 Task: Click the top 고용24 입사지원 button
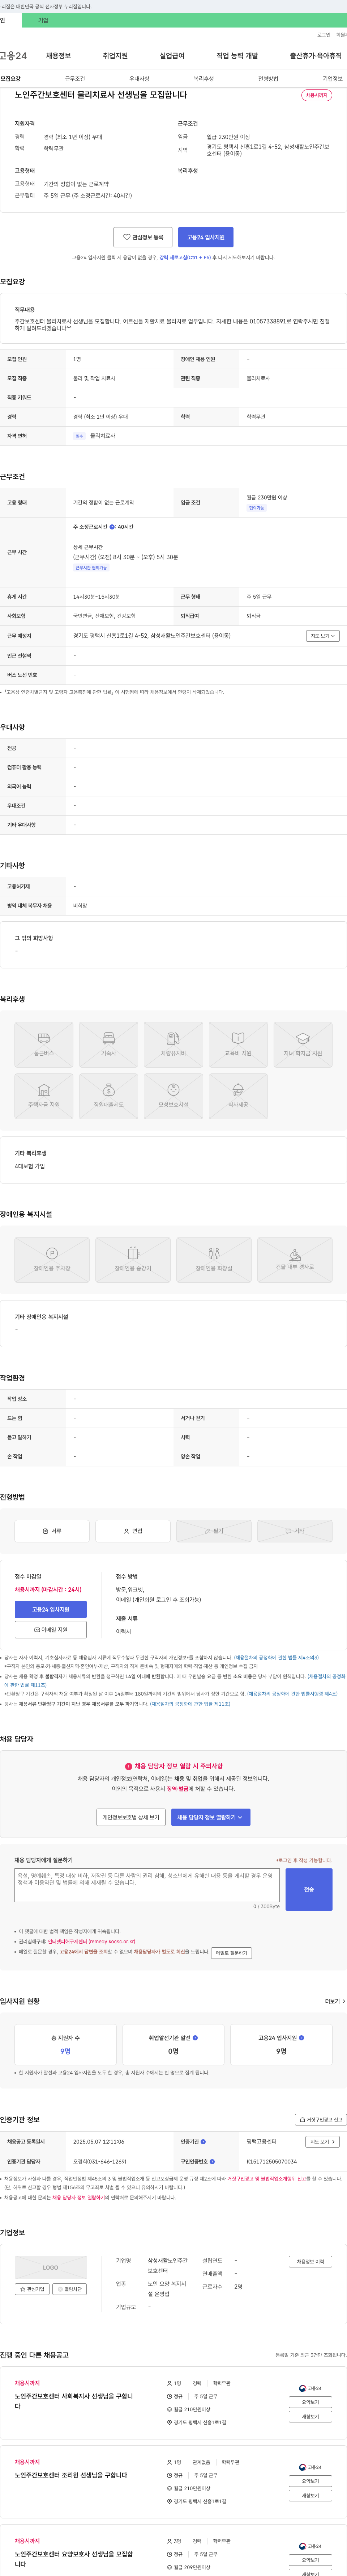tap(205, 237)
